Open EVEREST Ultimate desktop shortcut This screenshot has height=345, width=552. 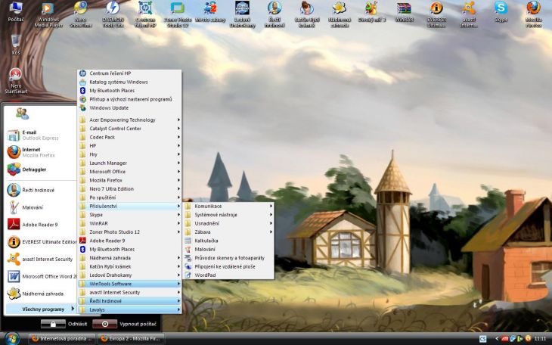pos(436,15)
